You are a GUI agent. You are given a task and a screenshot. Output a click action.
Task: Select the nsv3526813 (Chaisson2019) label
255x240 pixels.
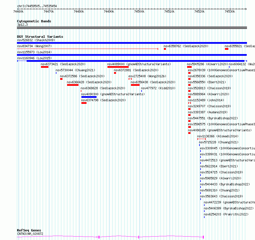(209, 88)
